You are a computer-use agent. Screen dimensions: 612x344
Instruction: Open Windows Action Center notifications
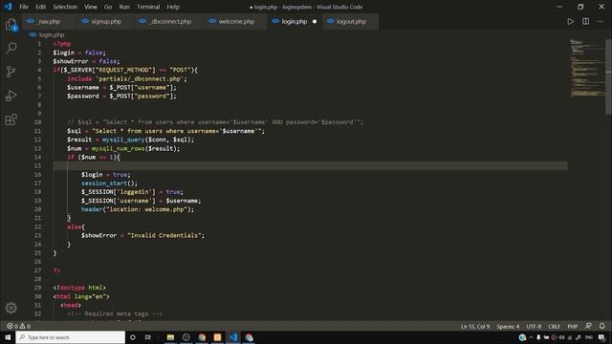pos(601,337)
